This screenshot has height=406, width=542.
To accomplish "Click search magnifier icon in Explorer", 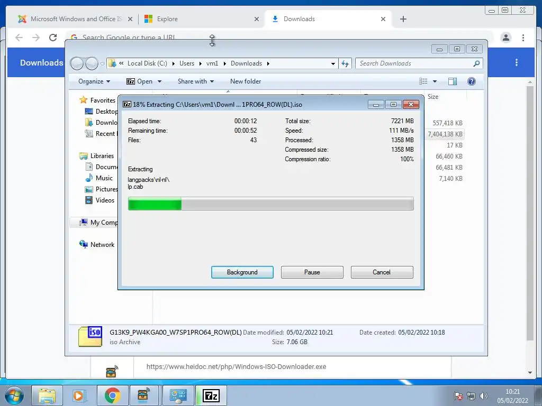I will click(476, 63).
